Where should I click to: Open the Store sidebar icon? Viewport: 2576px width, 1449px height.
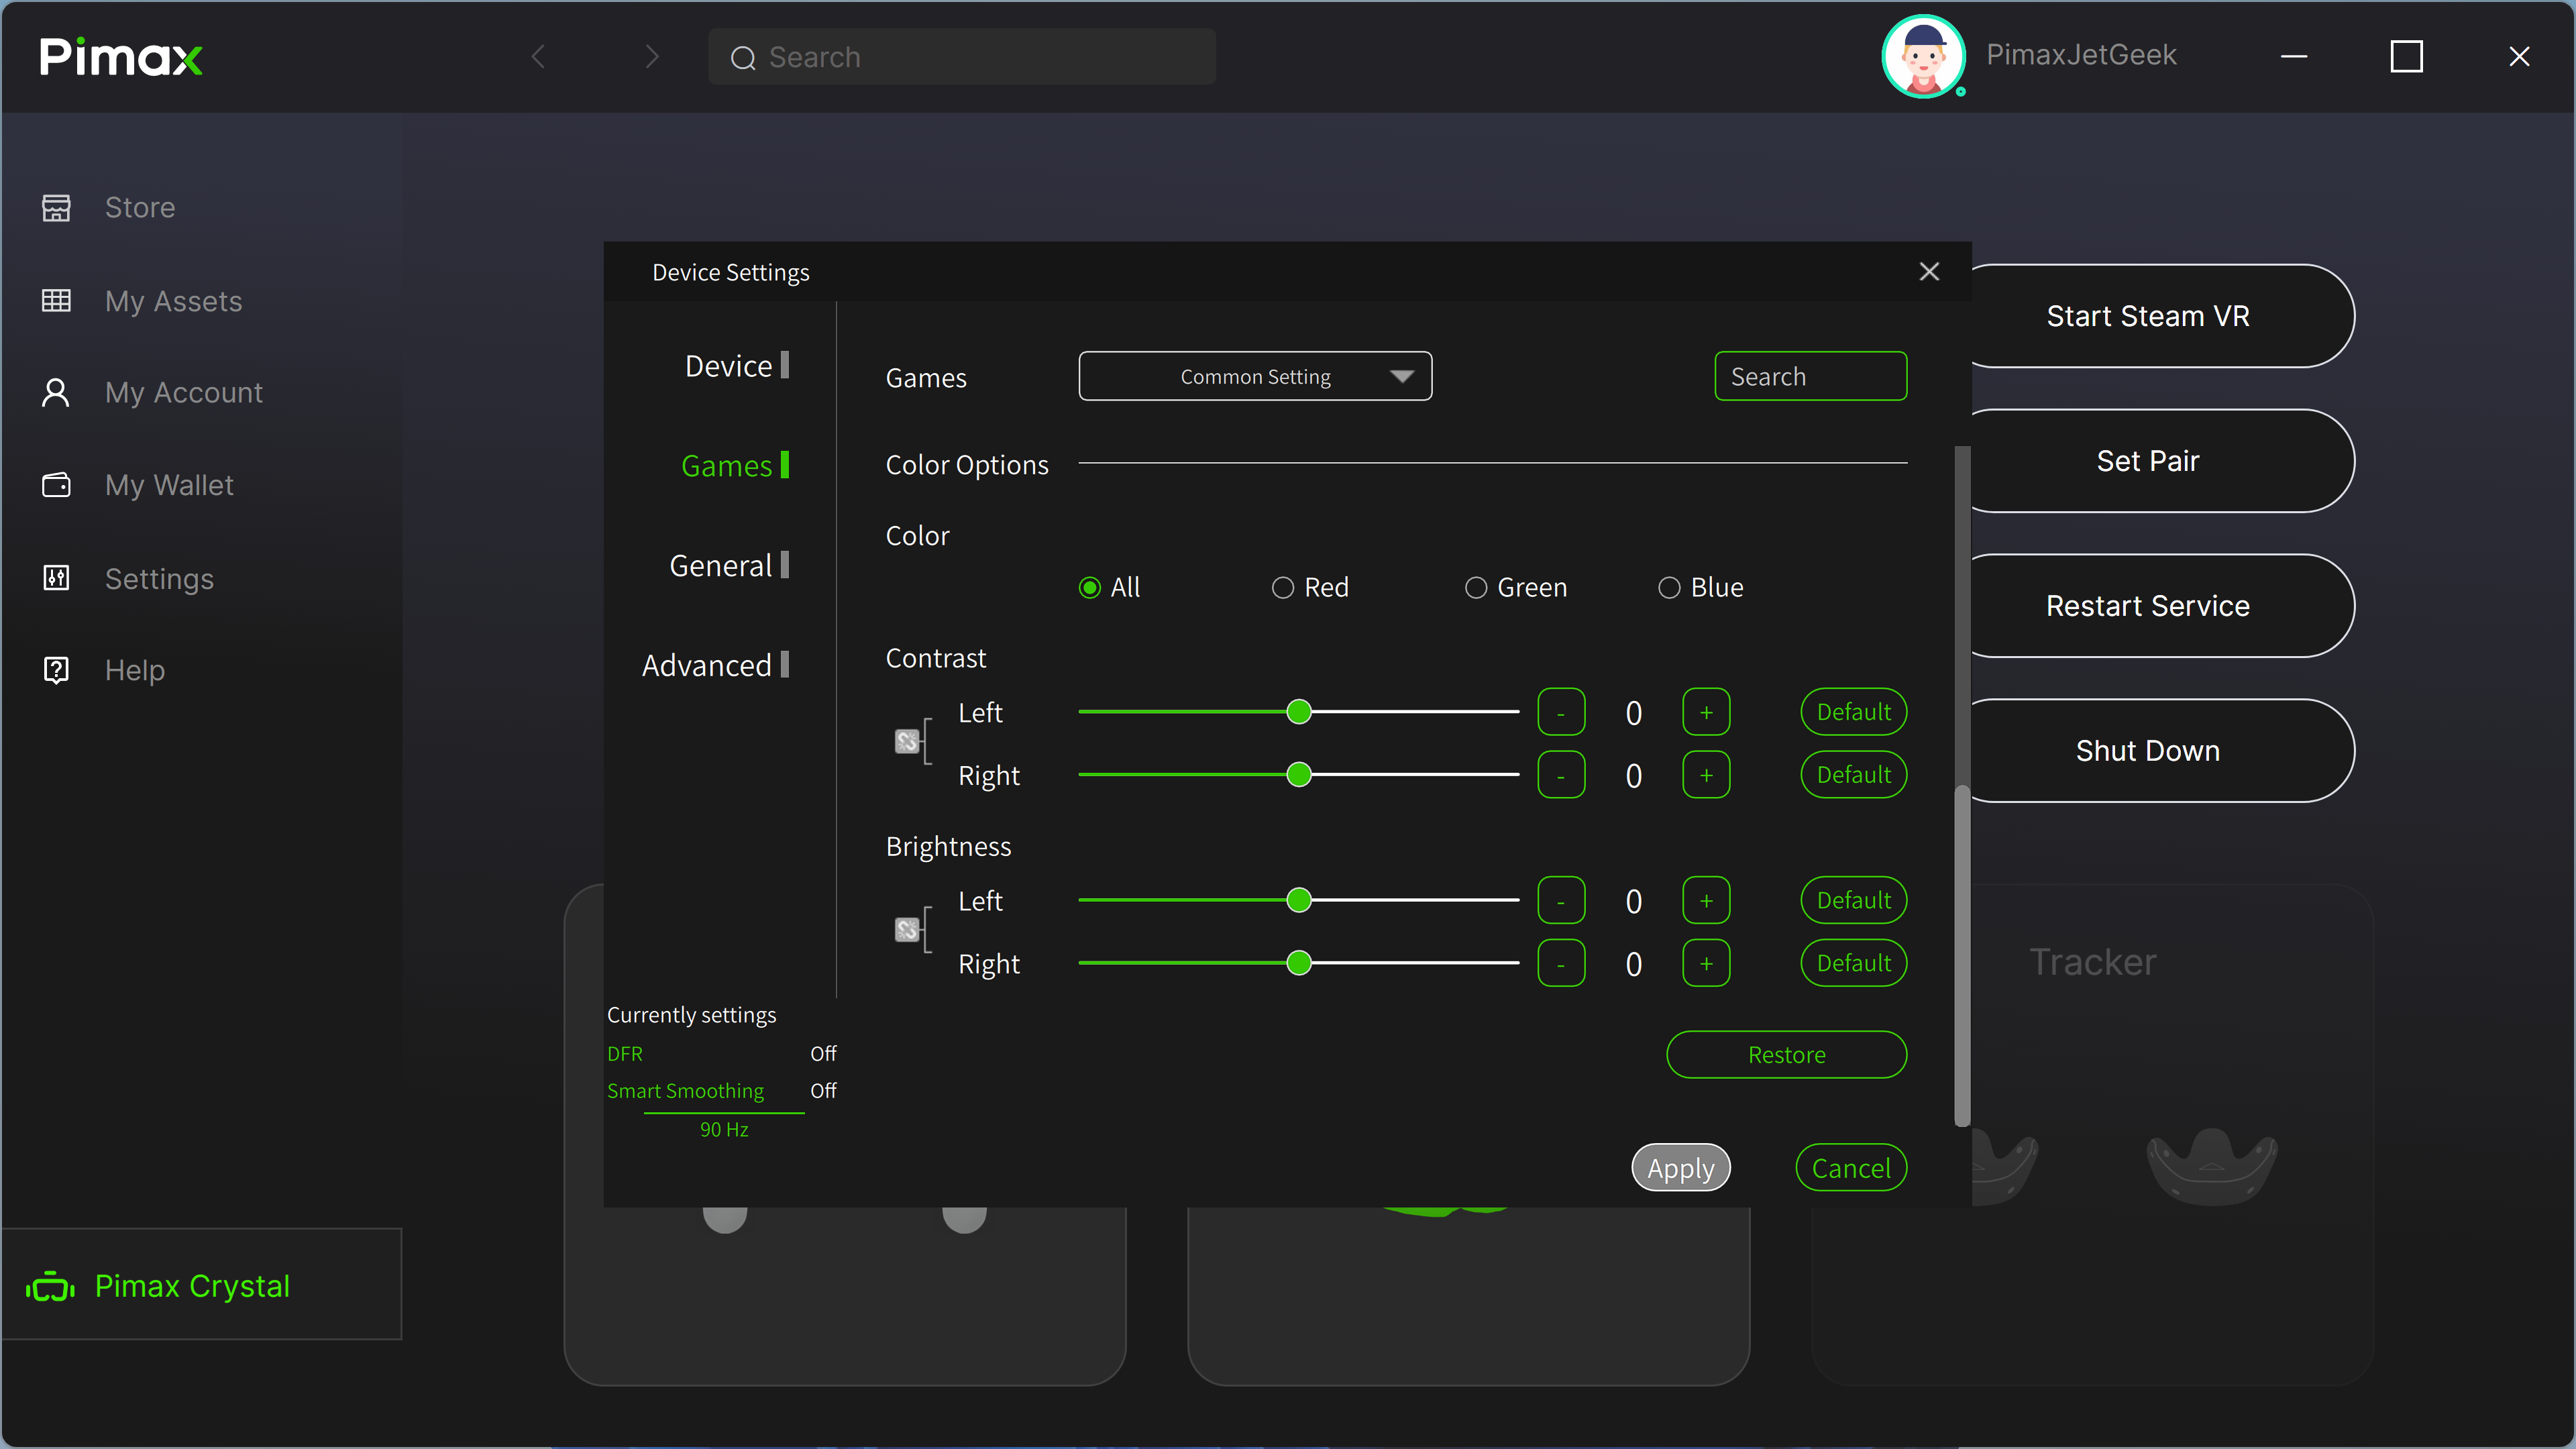56,207
